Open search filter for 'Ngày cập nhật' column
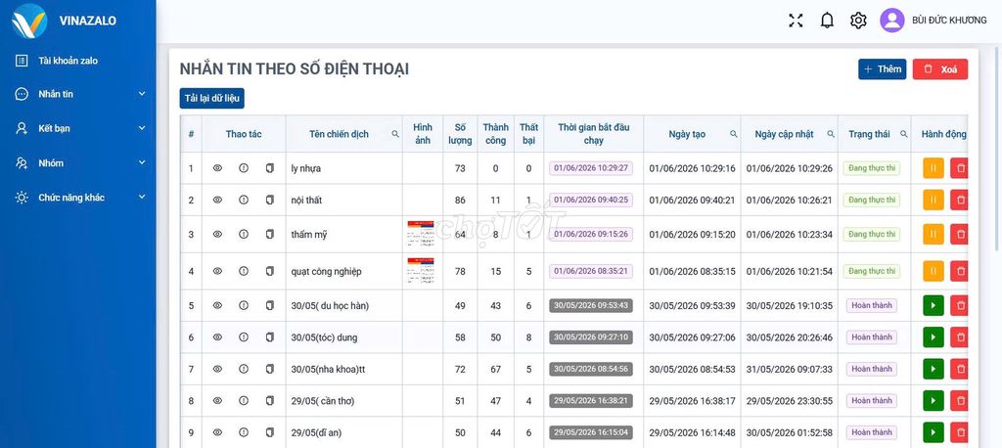Viewport: 1002px width, 448px height. [x=831, y=134]
